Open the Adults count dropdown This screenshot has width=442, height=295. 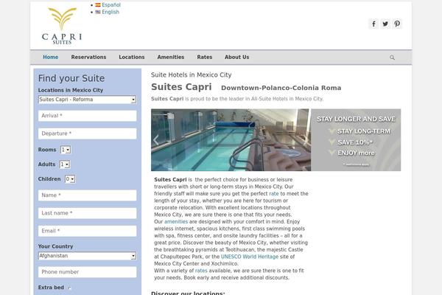pyautogui.click(x=65, y=164)
